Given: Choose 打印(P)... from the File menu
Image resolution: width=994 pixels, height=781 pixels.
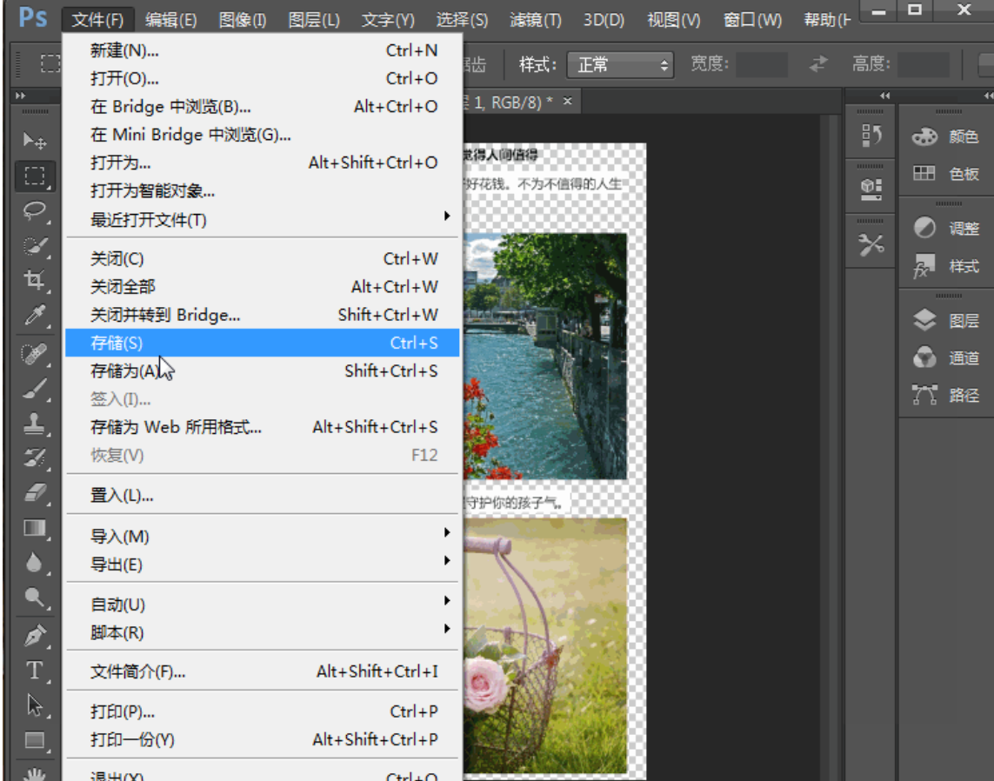Looking at the screenshot, I should tap(263, 711).
